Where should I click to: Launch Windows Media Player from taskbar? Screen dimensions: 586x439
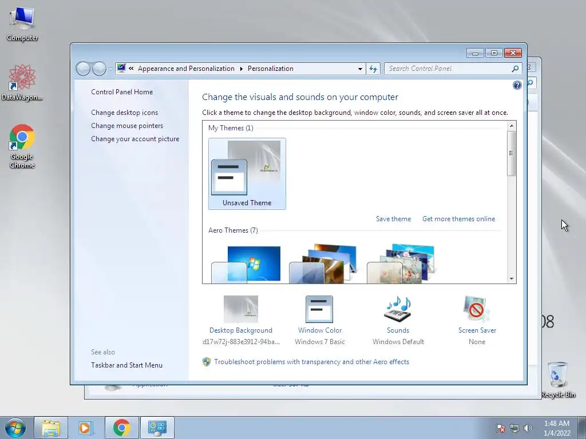(85, 428)
